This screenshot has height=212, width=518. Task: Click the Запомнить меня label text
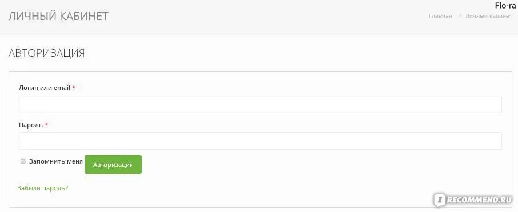click(56, 161)
